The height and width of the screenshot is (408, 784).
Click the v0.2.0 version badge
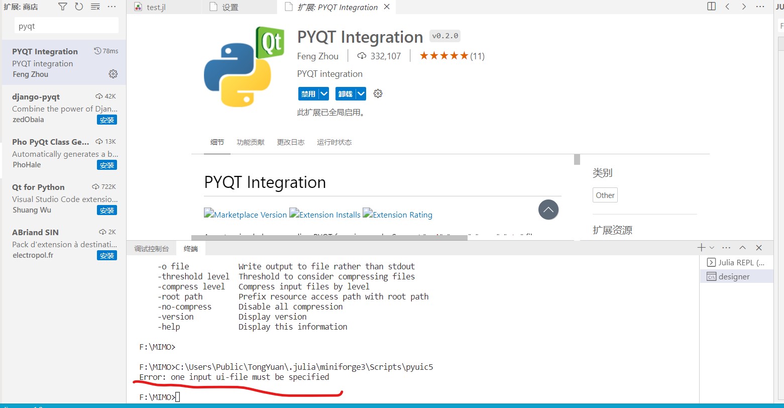tap(445, 36)
